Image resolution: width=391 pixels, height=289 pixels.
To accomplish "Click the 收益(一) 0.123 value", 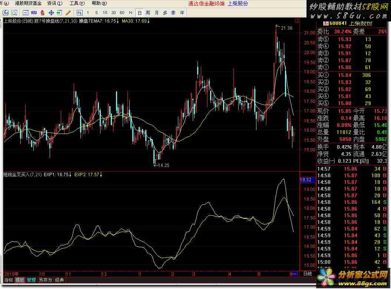I will (345, 161).
